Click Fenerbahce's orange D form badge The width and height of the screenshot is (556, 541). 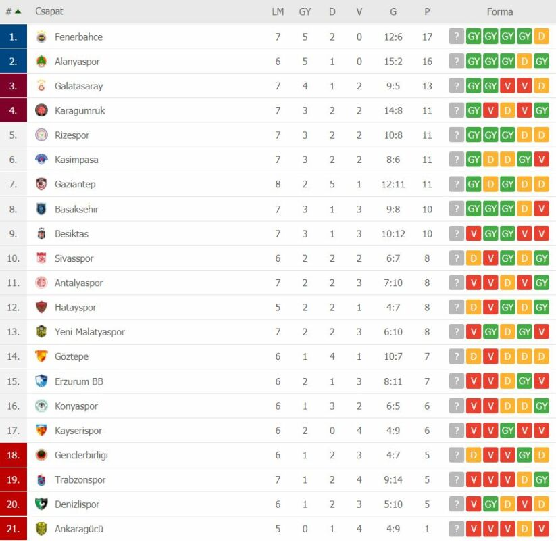point(541,37)
